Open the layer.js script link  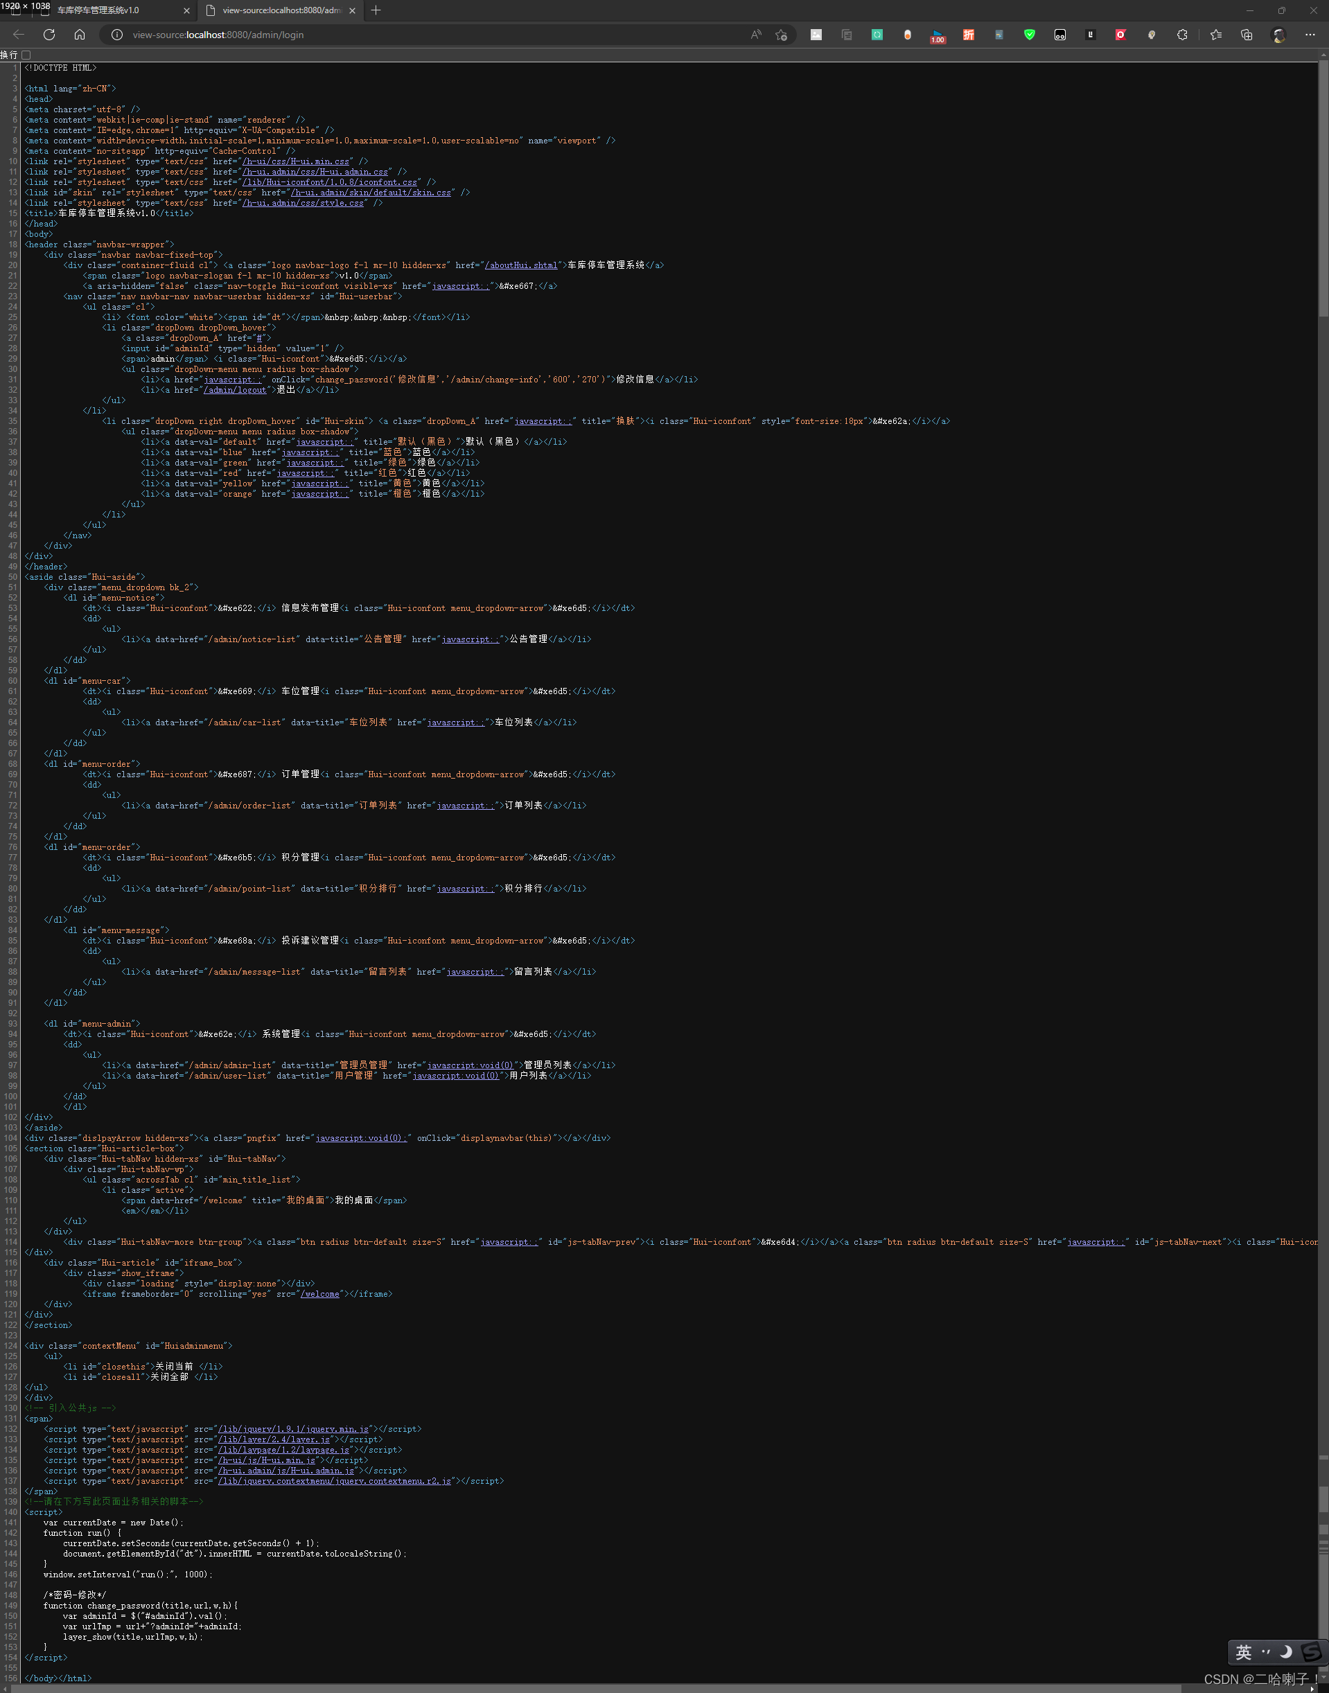(x=274, y=1439)
